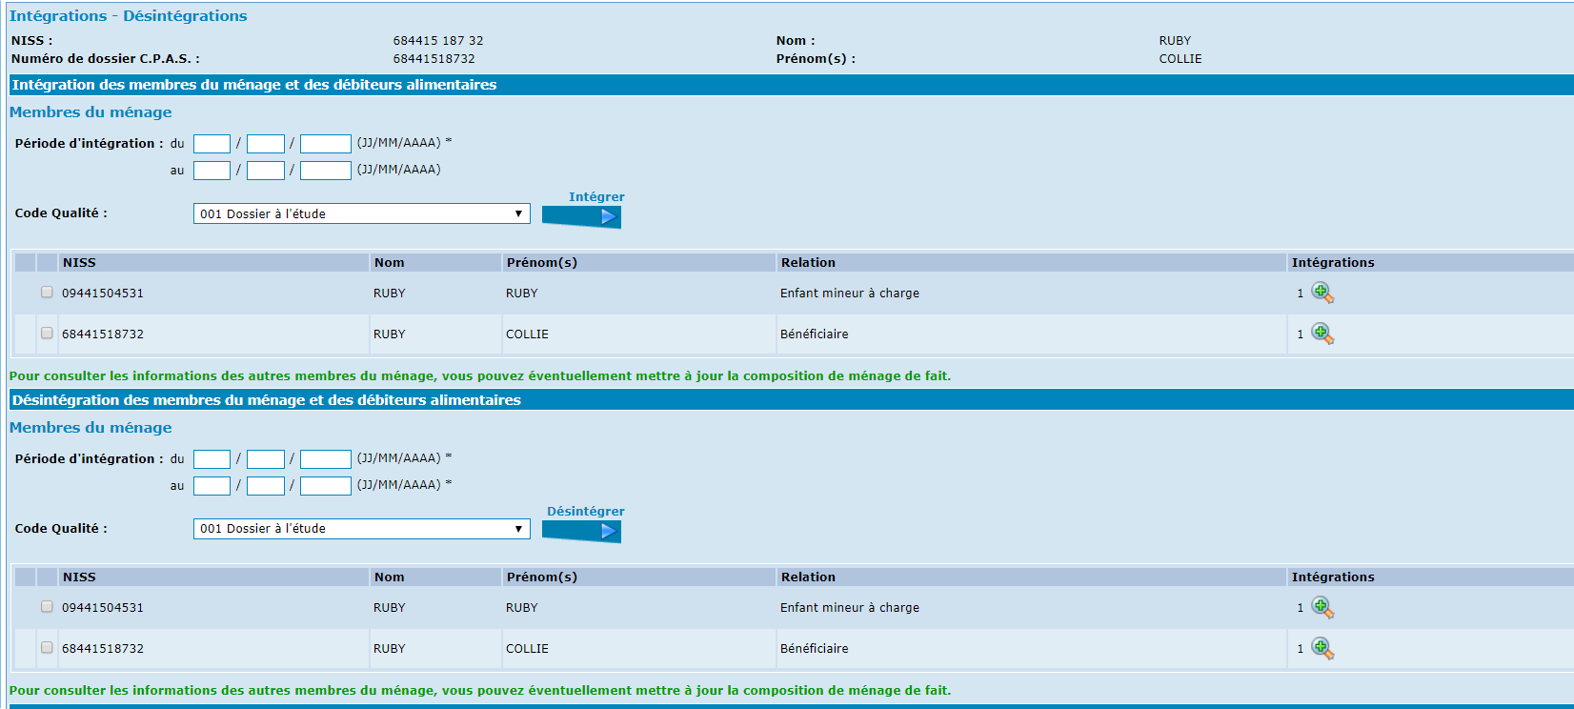Focus the 'au' month field in the Désintégration section
The image size is (1574, 709).
click(266, 486)
